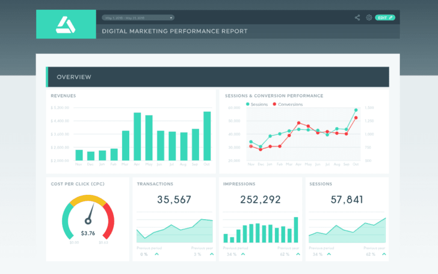The height and width of the screenshot is (274, 438).
Task: Click Impressions previous year up arrow
Action: (298, 254)
